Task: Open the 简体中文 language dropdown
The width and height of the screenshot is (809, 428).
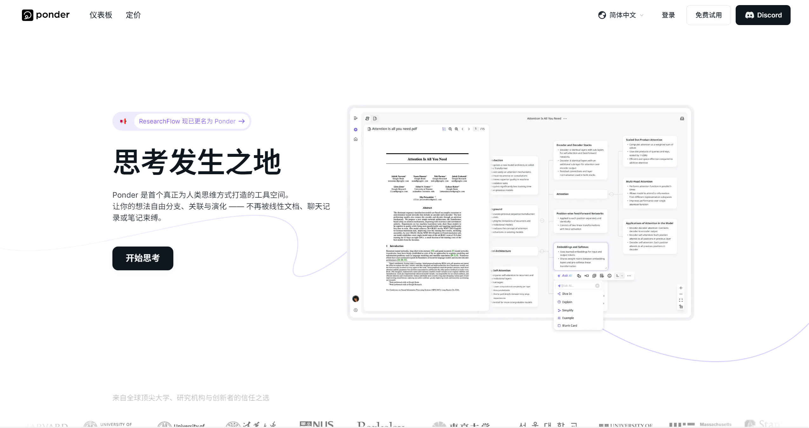Action: pyautogui.click(x=621, y=15)
